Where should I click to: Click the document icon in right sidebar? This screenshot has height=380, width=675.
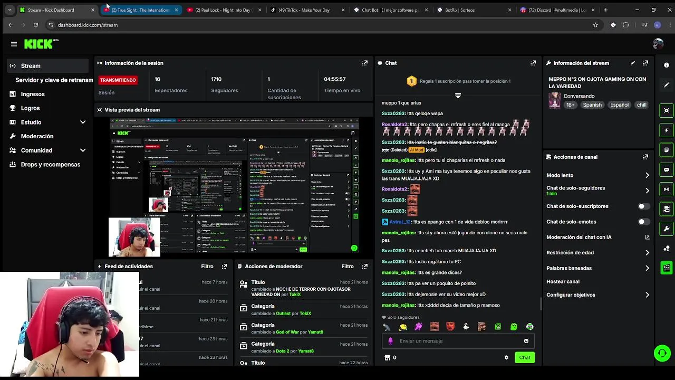(x=667, y=150)
